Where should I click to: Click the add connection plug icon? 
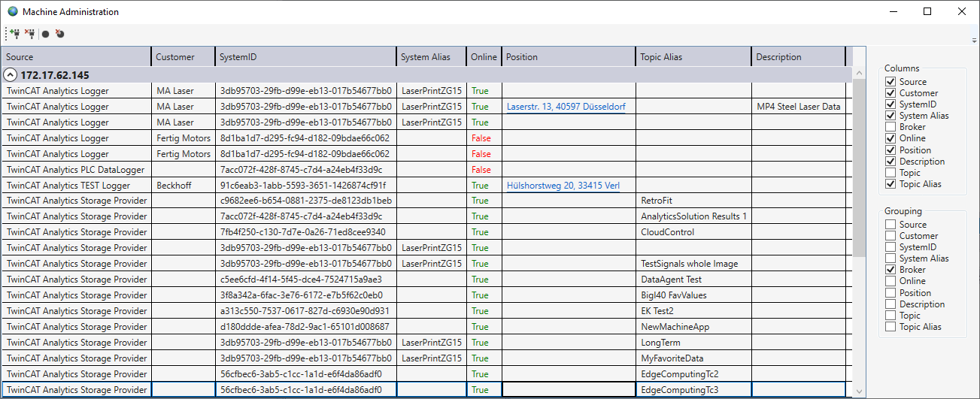click(14, 34)
